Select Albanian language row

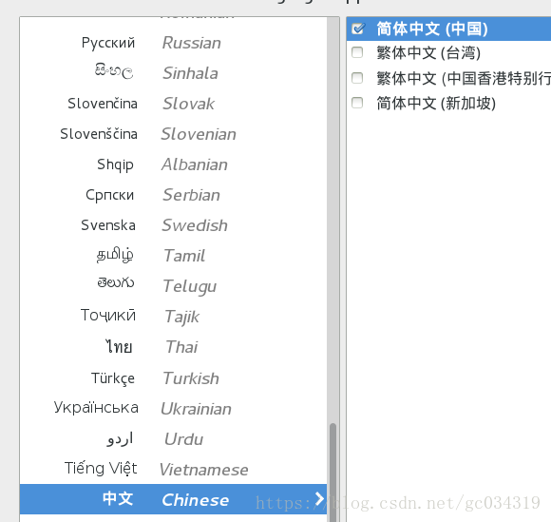click(173, 164)
